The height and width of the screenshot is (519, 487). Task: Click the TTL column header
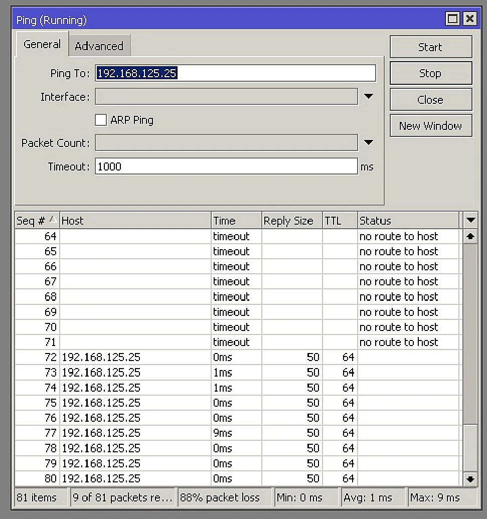pyautogui.click(x=339, y=221)
